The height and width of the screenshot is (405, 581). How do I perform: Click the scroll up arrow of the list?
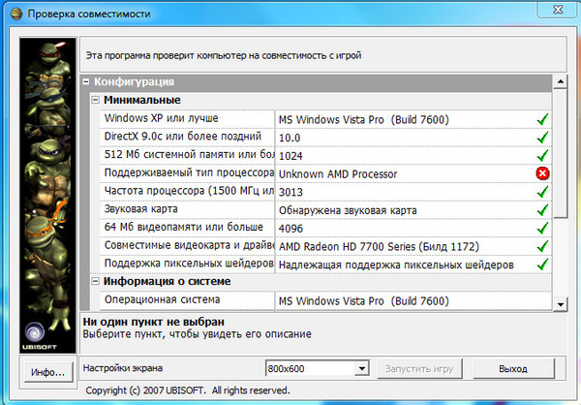pos(561,81)
